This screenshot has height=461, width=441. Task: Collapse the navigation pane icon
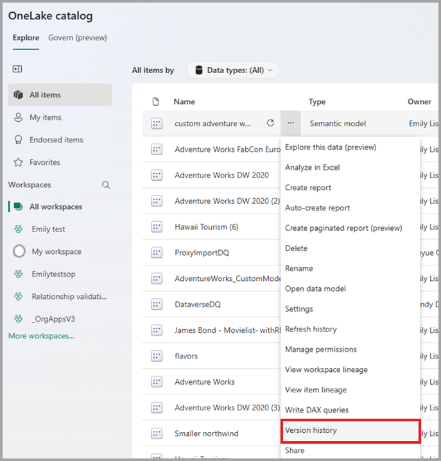[17, 69]
